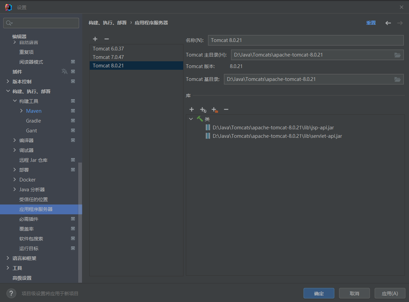Click 构建、执行、部署 breadcrumb

coord(108,23)
